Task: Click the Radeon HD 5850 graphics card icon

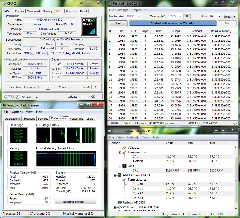Action: [119, 203]
